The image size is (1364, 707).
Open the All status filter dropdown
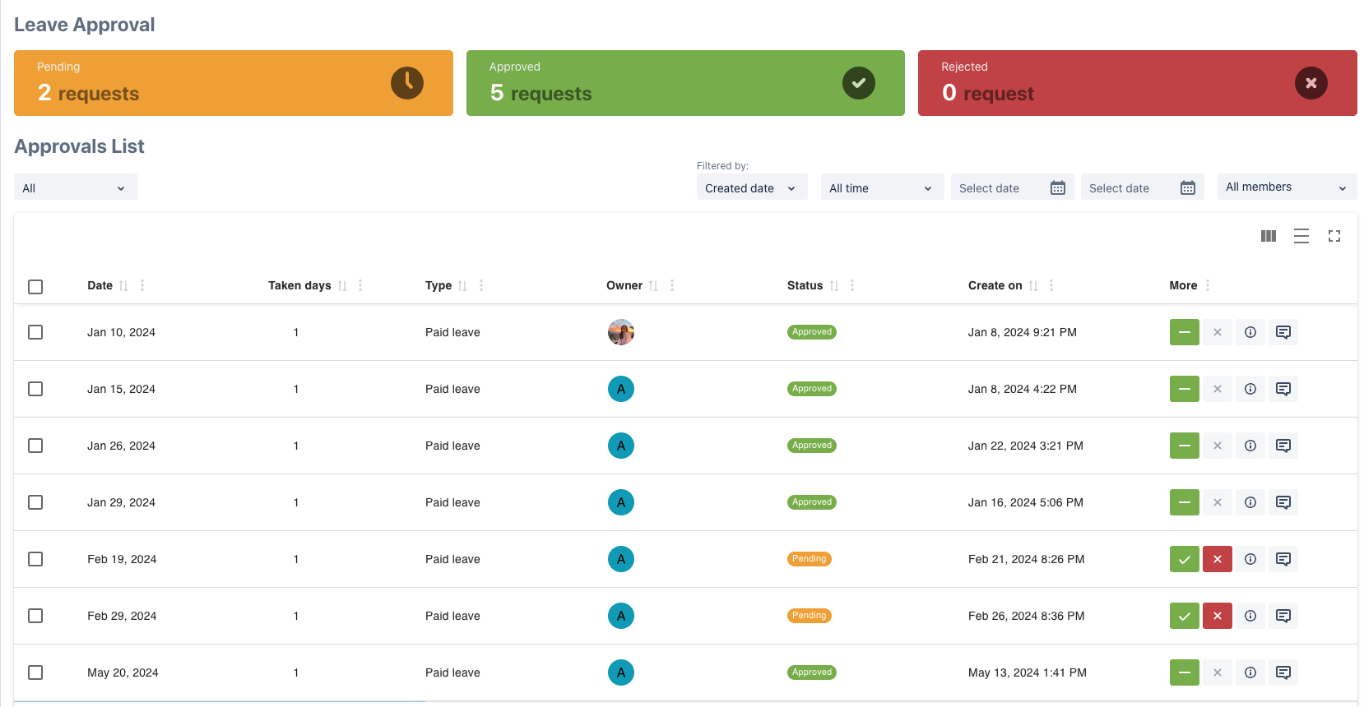(x=75, y=188)
